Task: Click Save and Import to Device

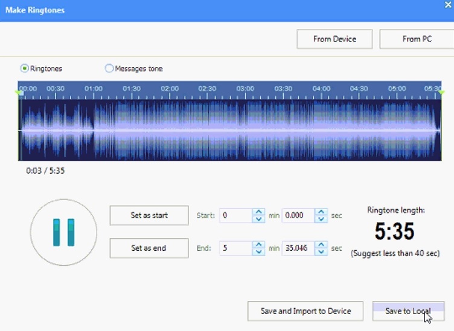Action: click(305, 311)
